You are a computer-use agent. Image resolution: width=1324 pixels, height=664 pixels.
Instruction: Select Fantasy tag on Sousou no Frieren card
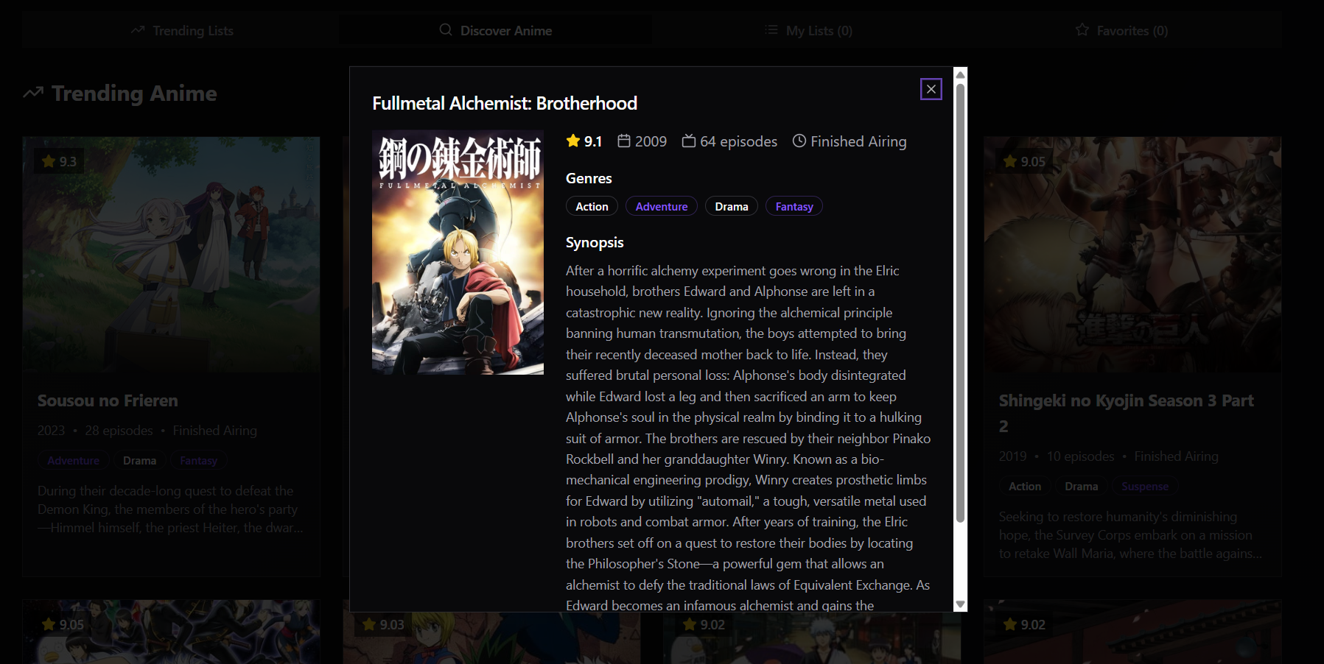click(198, 461)
